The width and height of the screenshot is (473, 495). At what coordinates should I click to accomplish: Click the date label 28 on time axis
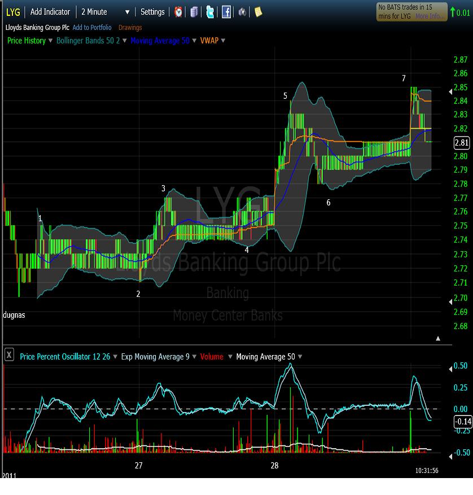point(274,465)
